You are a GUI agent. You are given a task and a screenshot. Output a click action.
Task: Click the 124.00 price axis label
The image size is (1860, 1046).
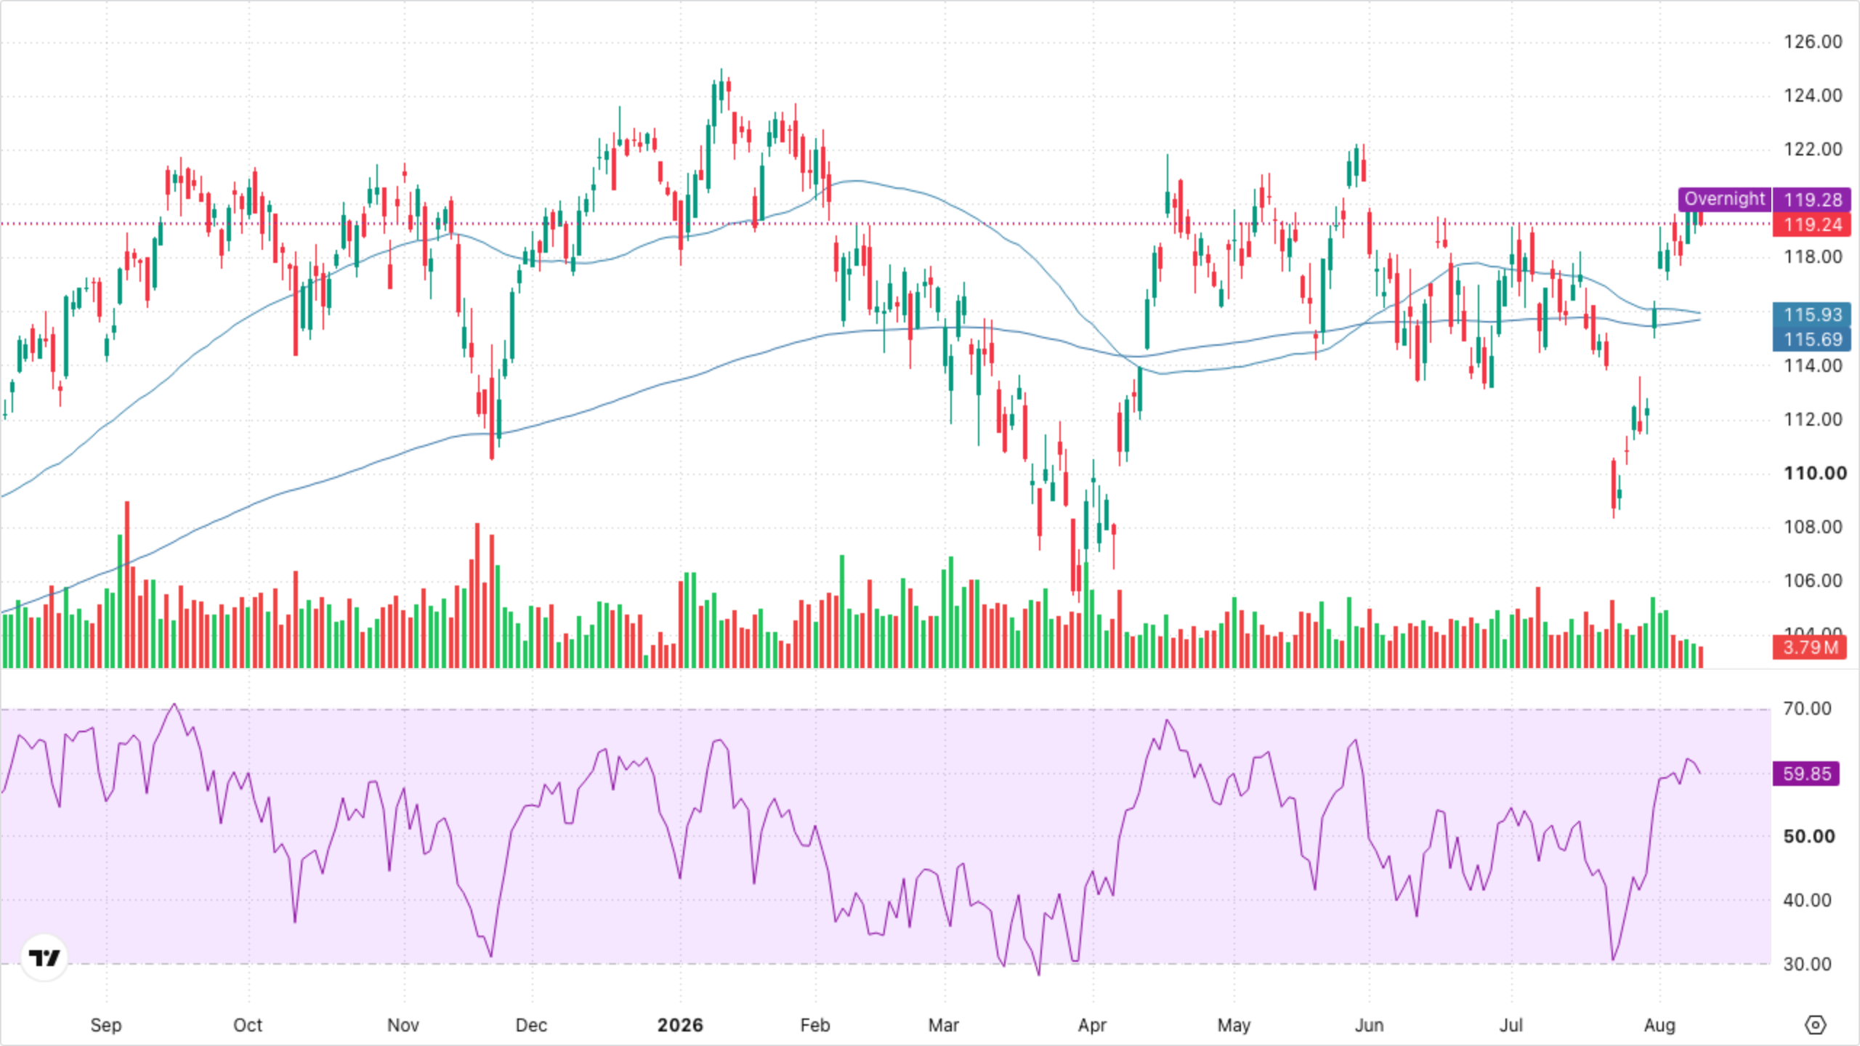point(1813,95)
